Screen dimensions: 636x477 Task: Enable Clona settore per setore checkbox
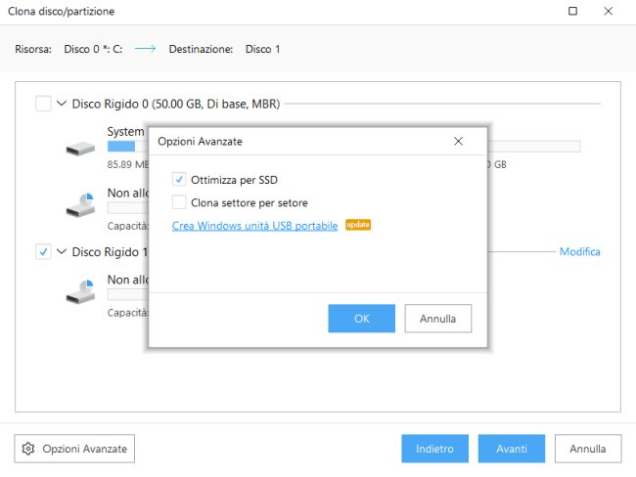[179, 202]
